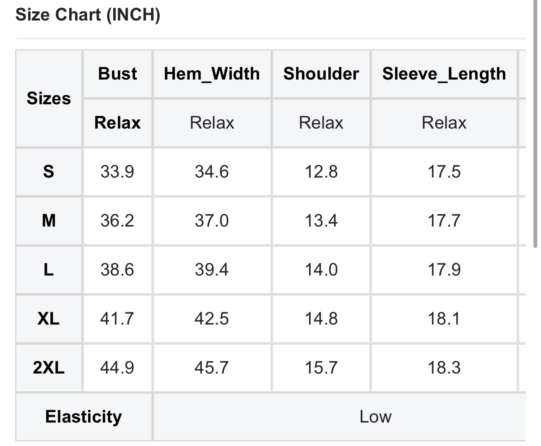Click the Low elasticity value
Viewport: 541px width, 446px height.
pos(375,417)
